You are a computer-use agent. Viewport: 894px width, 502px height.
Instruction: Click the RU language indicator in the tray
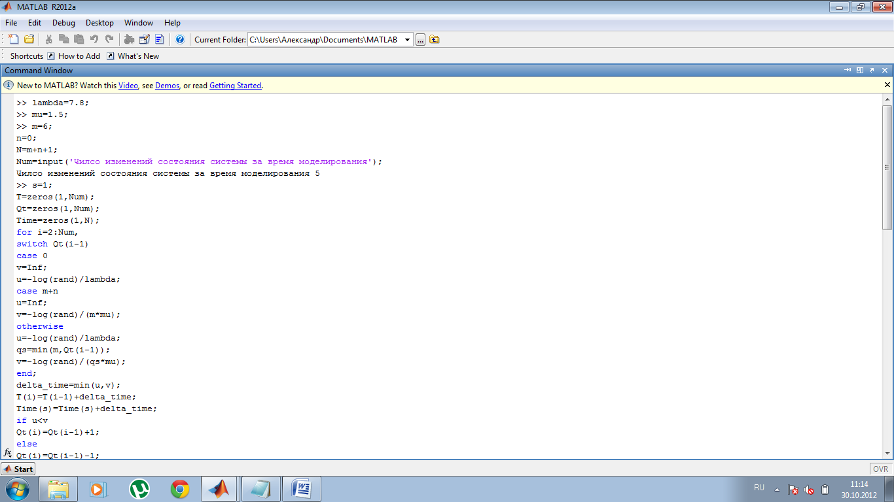pyautogui.click(x=759, y=488)
